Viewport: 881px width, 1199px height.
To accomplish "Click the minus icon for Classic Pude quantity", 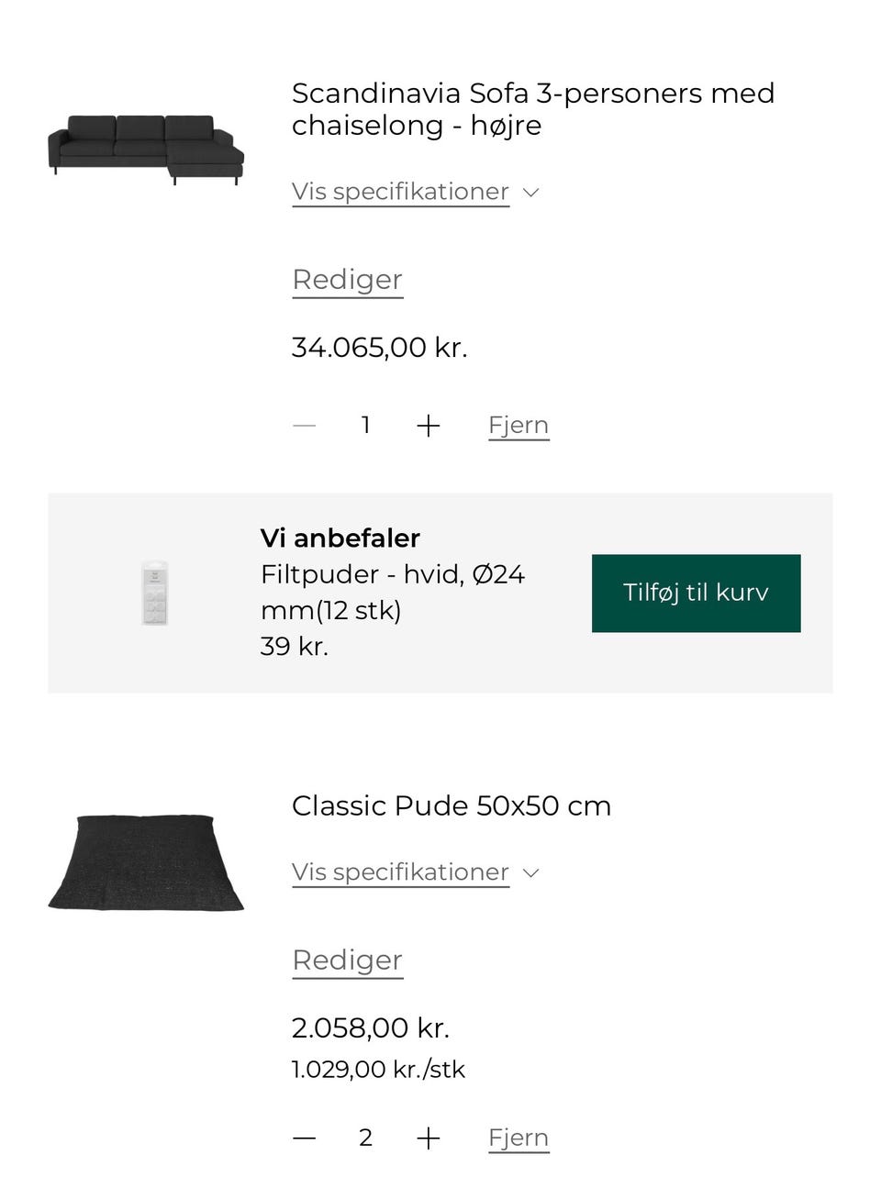I will coord(304,1138).
